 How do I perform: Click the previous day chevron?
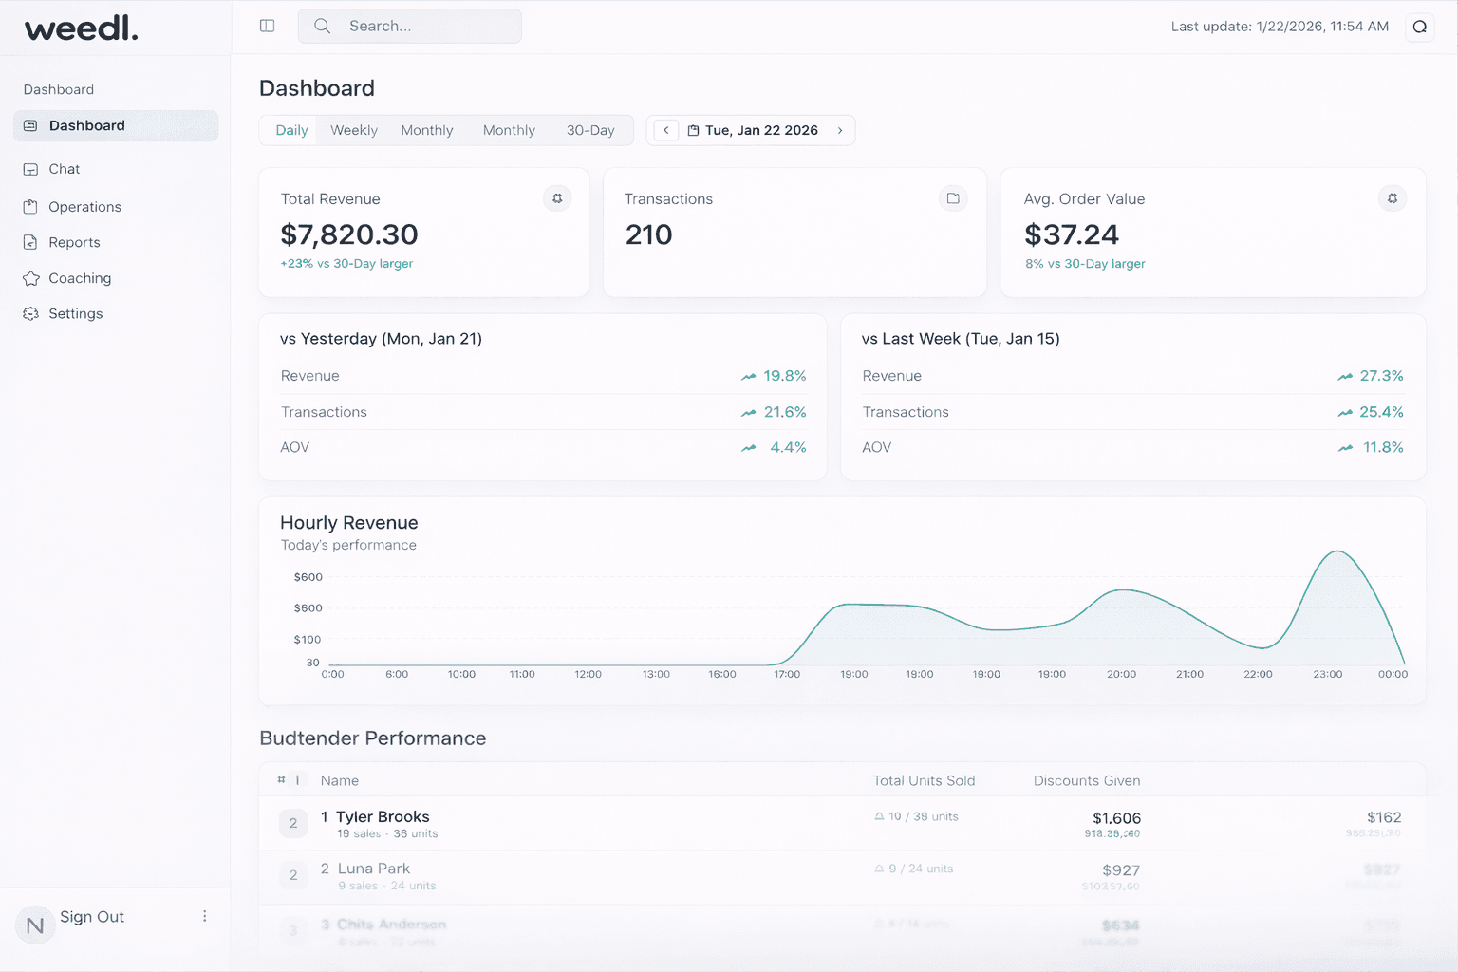click(665, 130)
